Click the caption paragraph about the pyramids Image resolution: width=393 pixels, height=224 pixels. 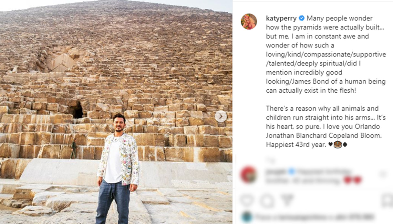coord(326,54)
